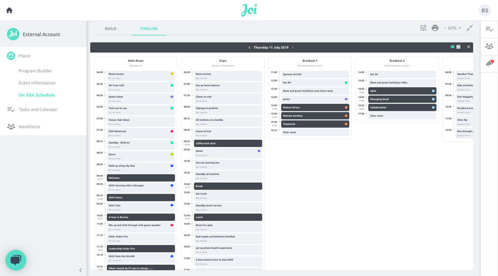The height and width of the screenshot is (276, 498).
Task: Exit fullscreen with the collapse arrows icon
Action: click(469, 28)
